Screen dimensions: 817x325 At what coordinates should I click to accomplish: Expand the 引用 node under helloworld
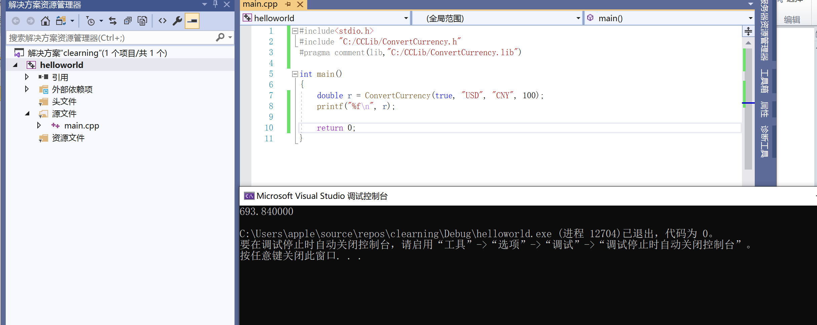coord(27,77)
